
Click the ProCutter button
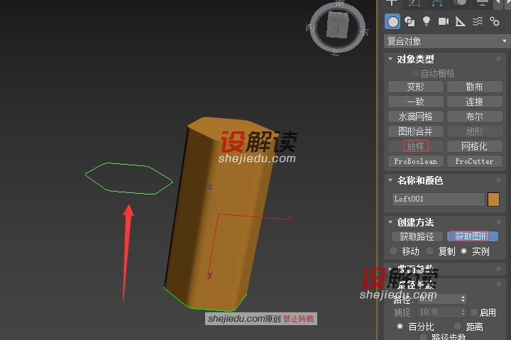(474, 161)
